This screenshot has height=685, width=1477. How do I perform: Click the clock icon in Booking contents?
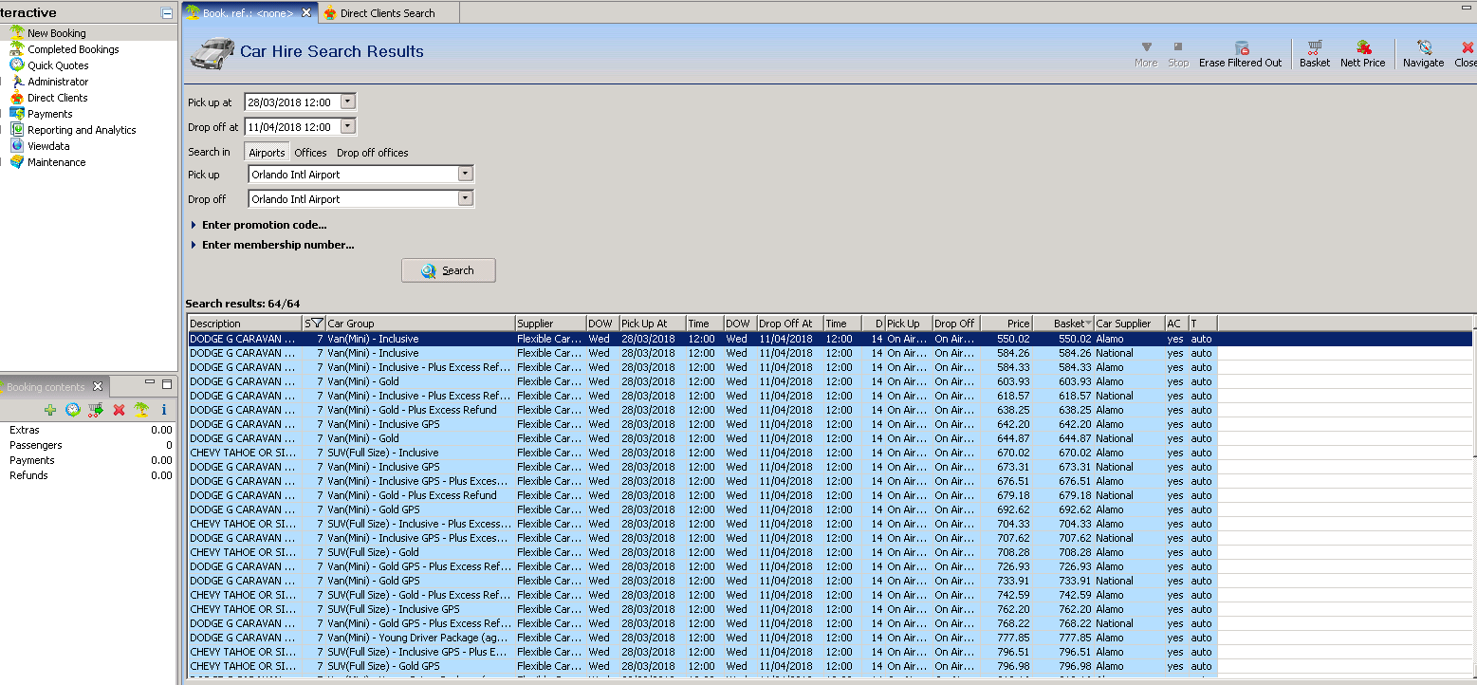coord(73,410)
